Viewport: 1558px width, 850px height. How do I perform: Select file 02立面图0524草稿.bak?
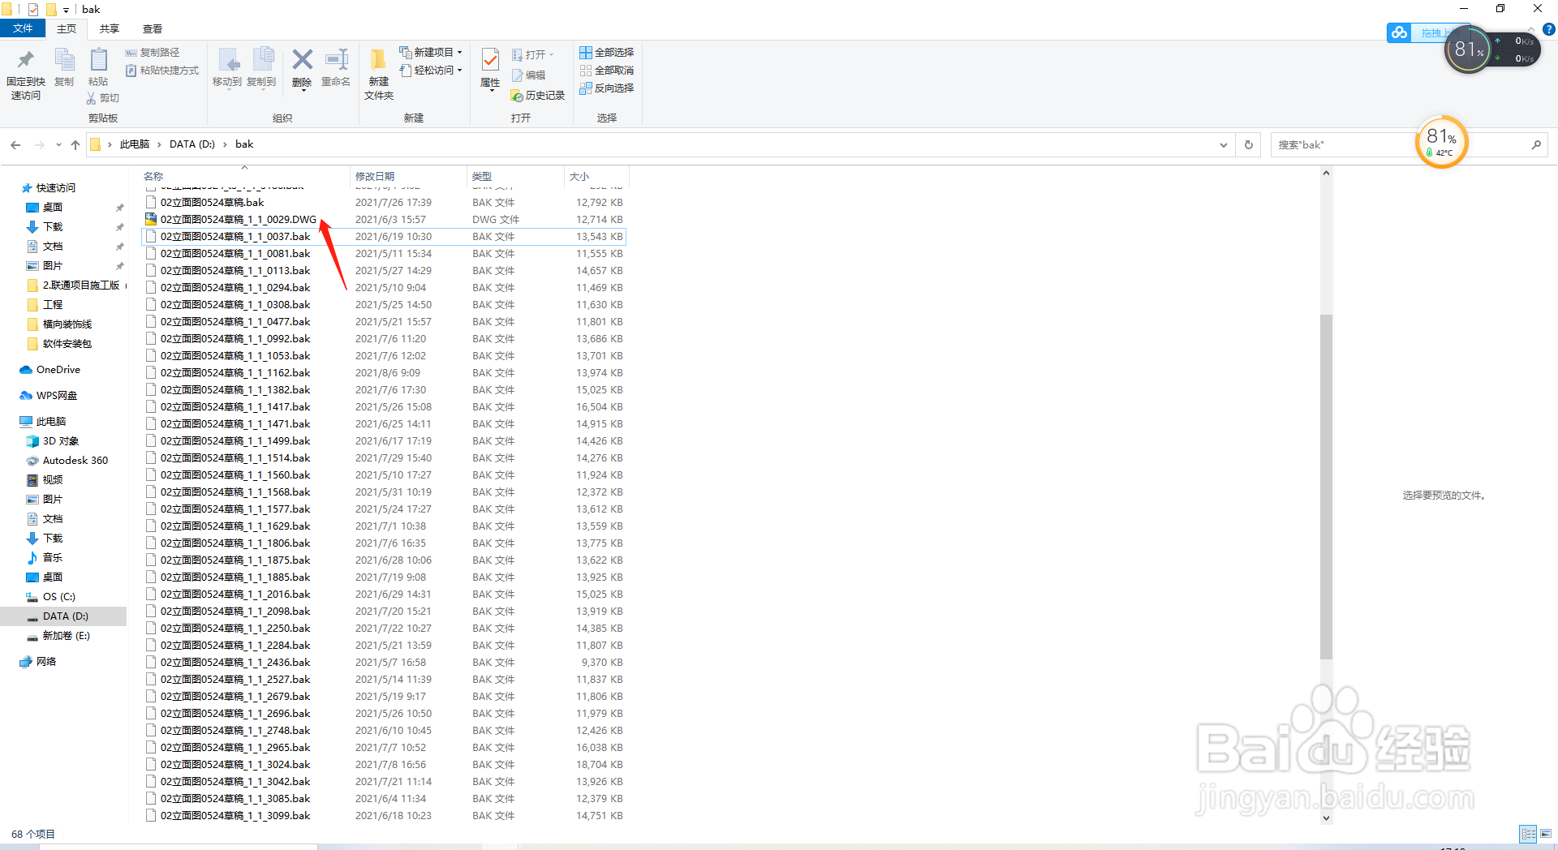pyautogui.click(x=213, y=203)
